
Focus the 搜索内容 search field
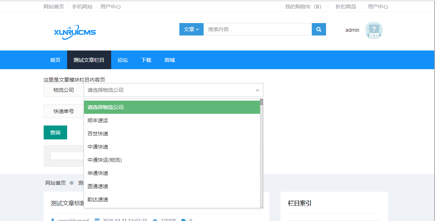tap(258, 29)
